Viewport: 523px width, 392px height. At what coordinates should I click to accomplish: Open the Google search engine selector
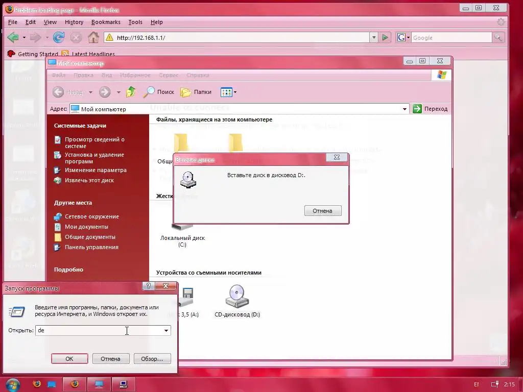pyautogui.click(x=403, y=37)
